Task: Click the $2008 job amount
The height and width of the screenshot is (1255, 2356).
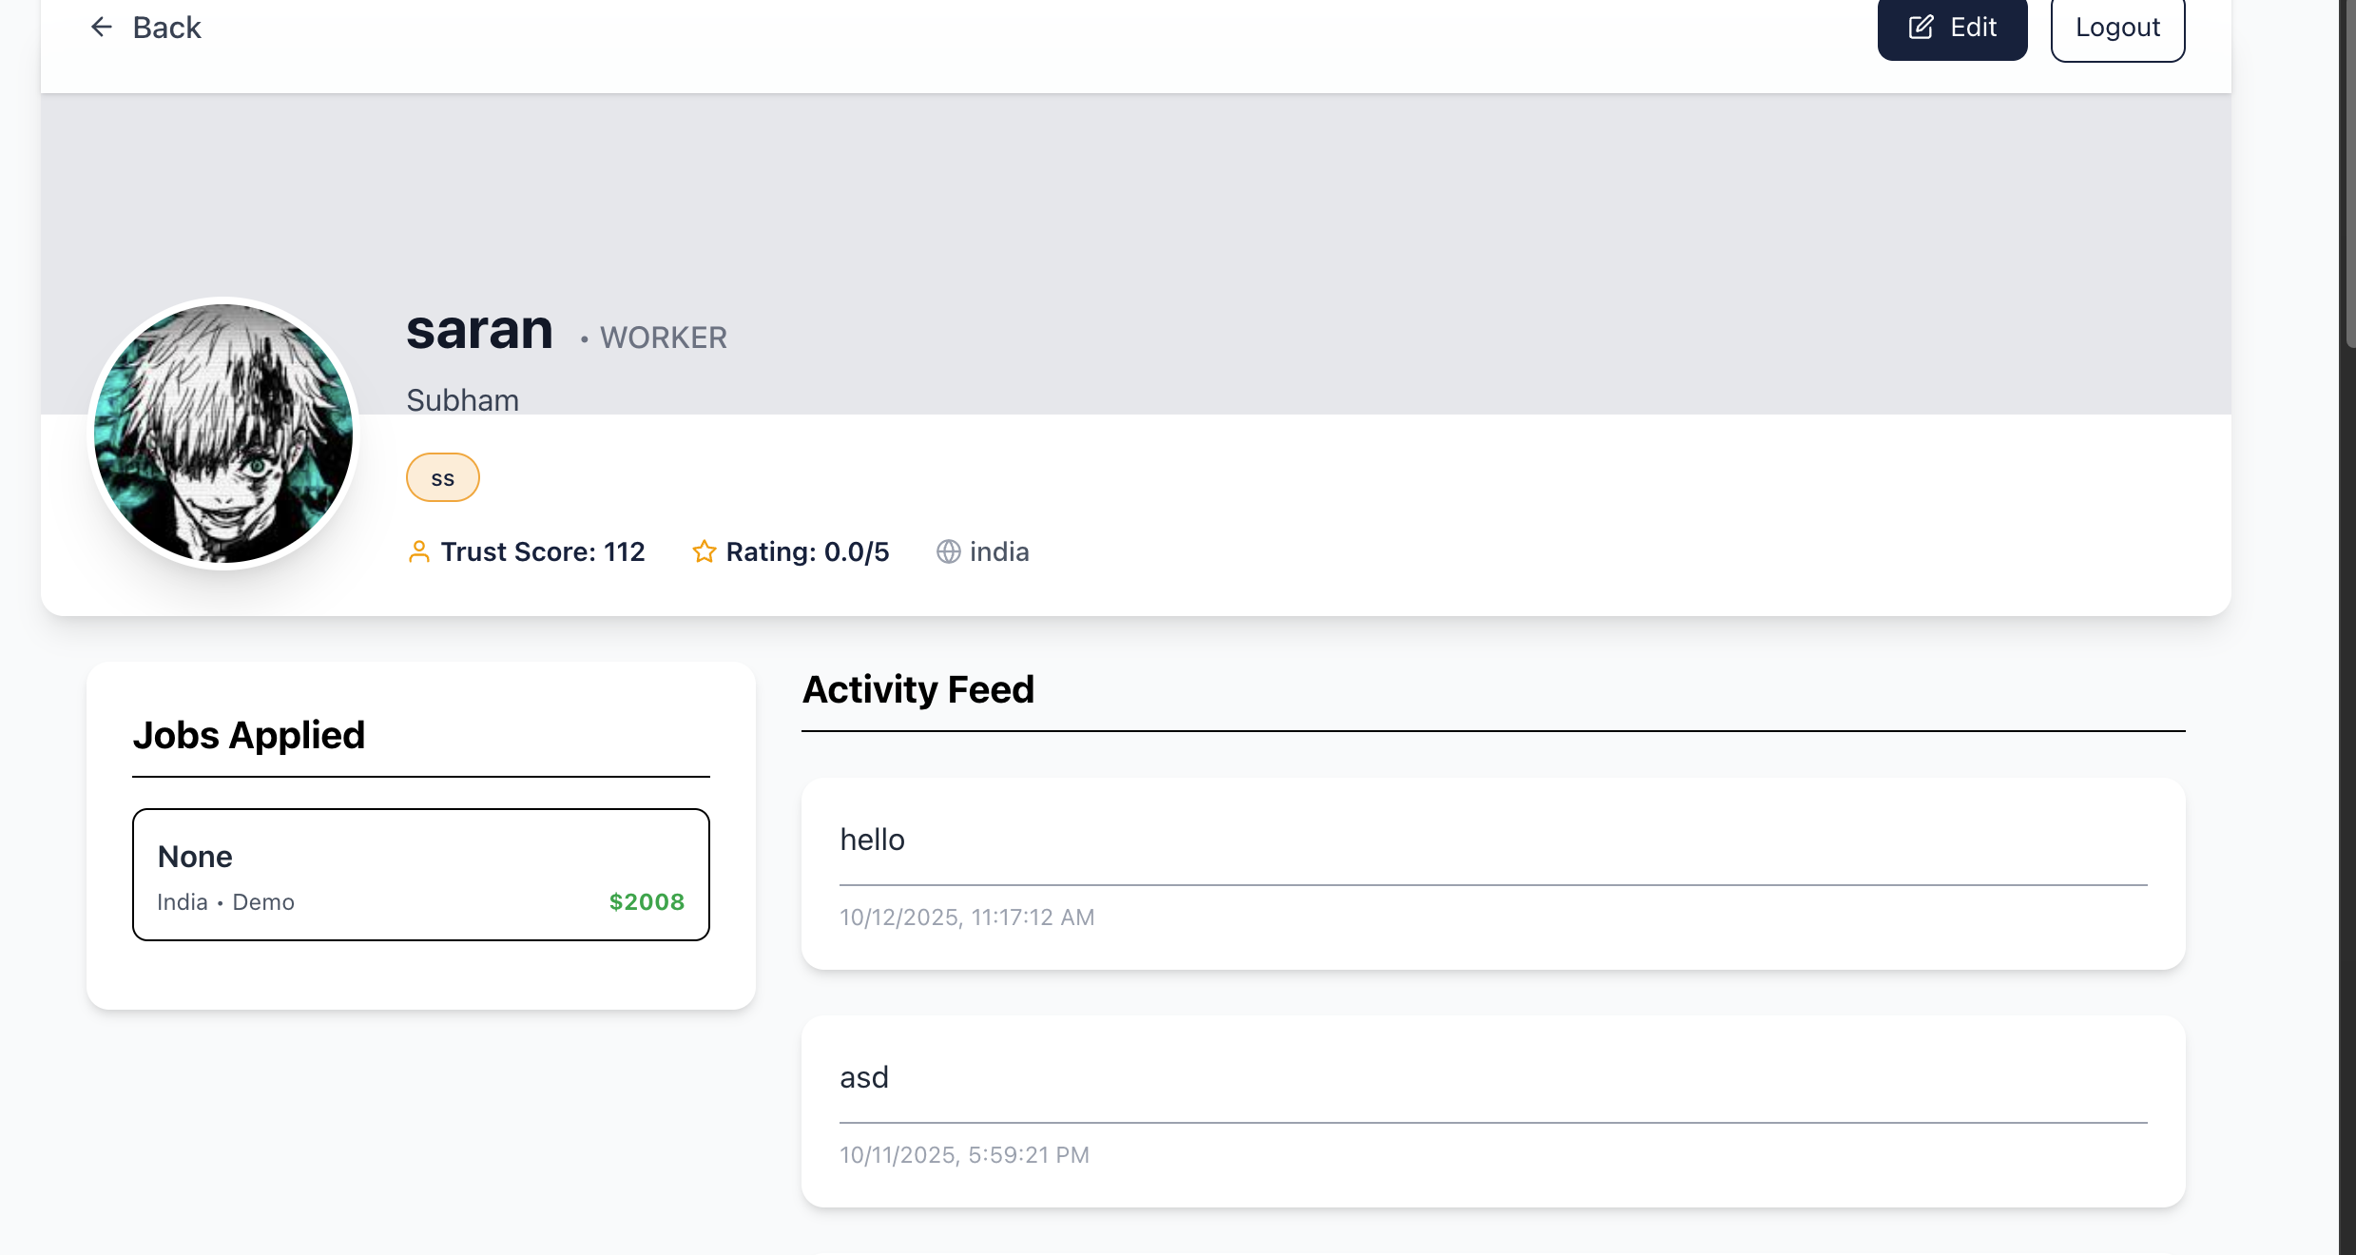Action: [x=647, y=902]
